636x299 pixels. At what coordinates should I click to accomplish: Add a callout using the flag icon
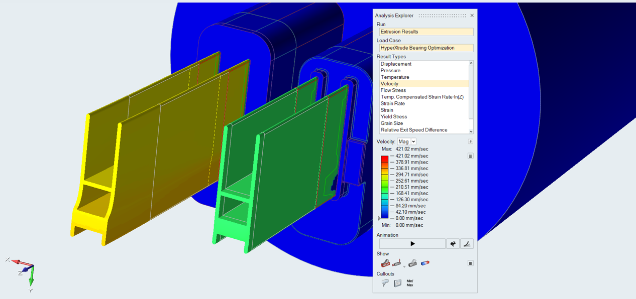point(385,283)
